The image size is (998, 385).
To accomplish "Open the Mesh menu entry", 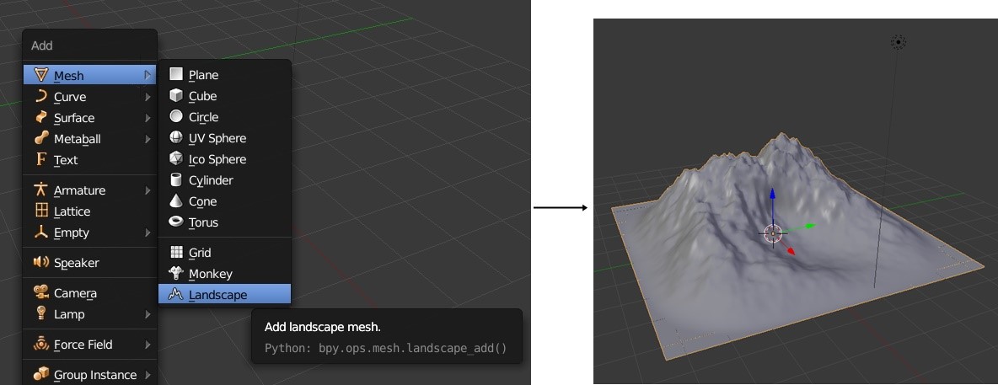I will pyautogui.click(x=89, y=75).
